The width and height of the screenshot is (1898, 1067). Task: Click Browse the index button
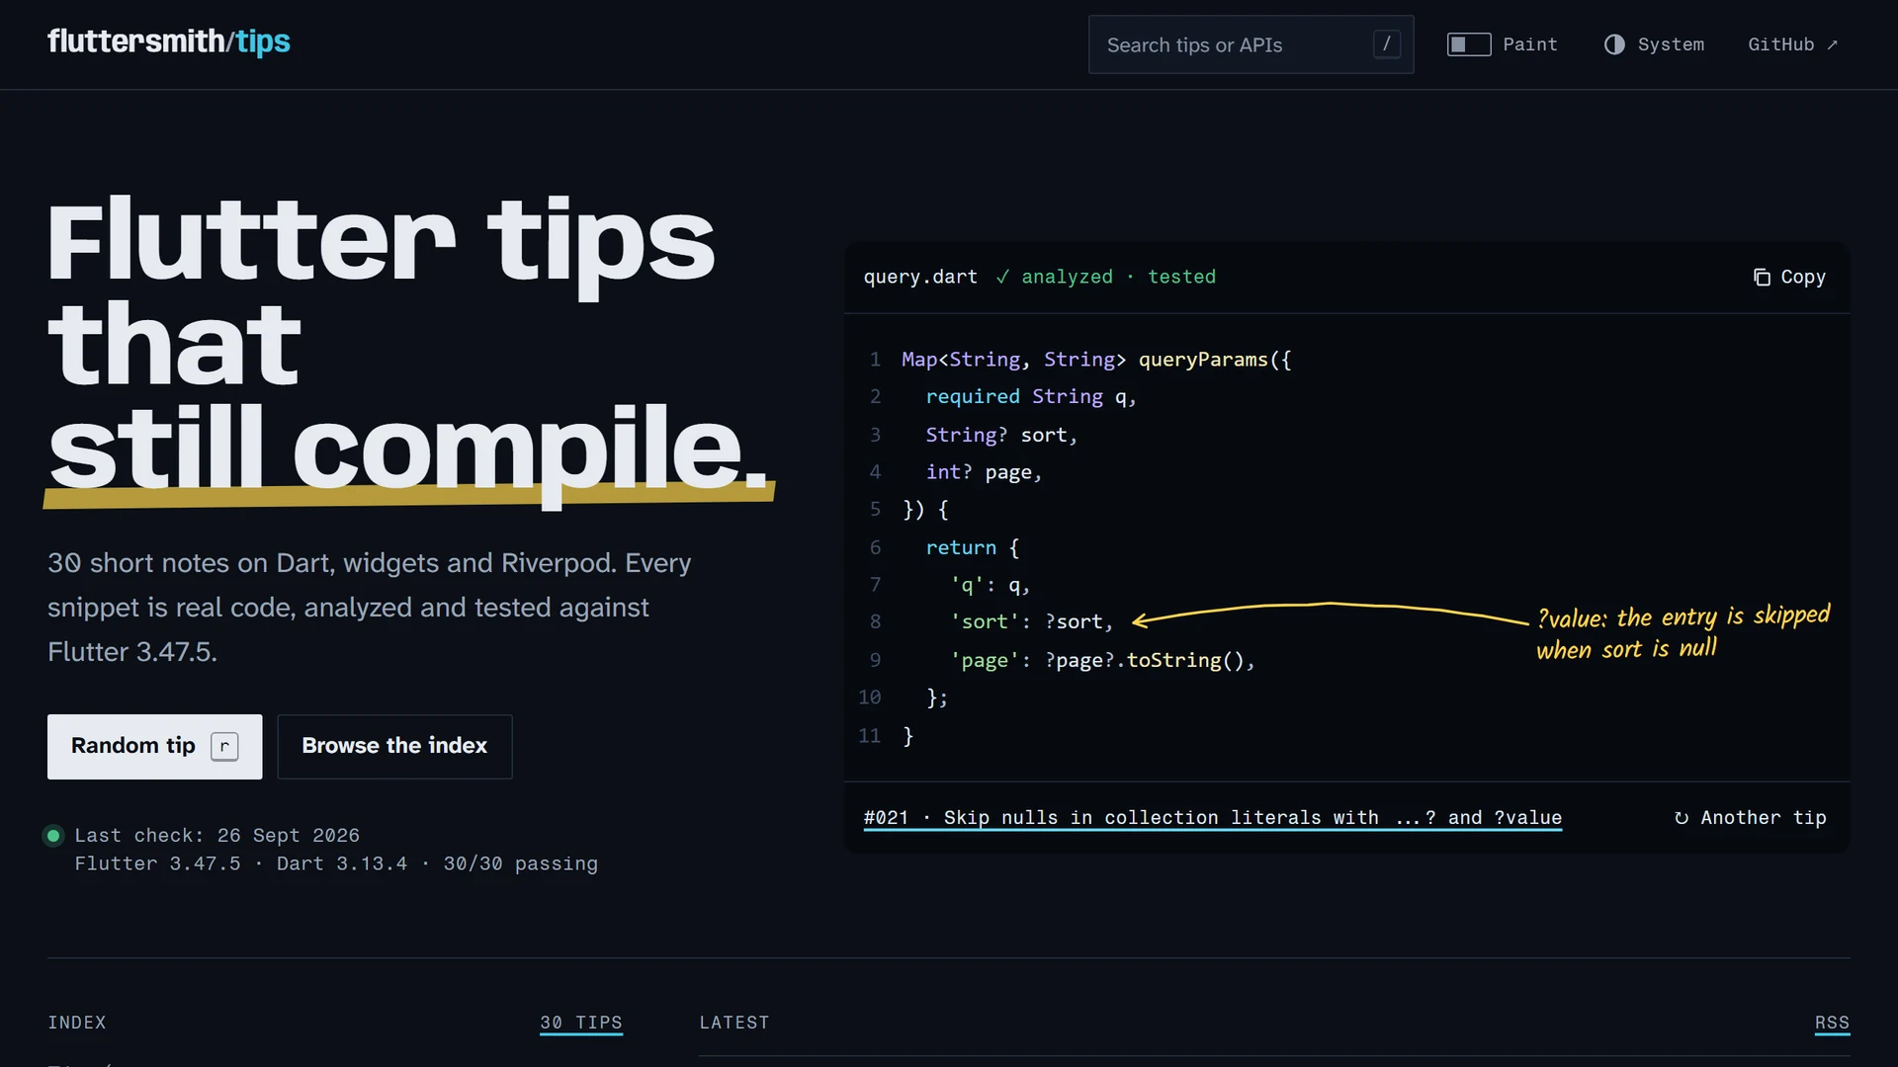pos(394,746)
